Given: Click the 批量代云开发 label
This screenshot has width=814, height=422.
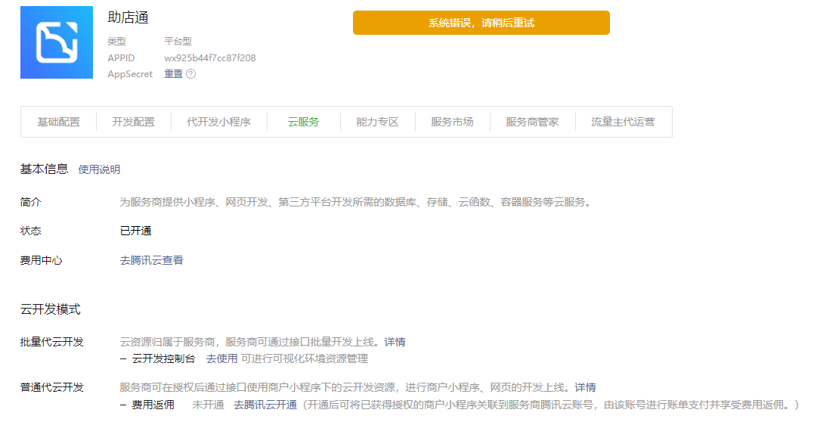Looking at the screenshot, I should [52, 342].
